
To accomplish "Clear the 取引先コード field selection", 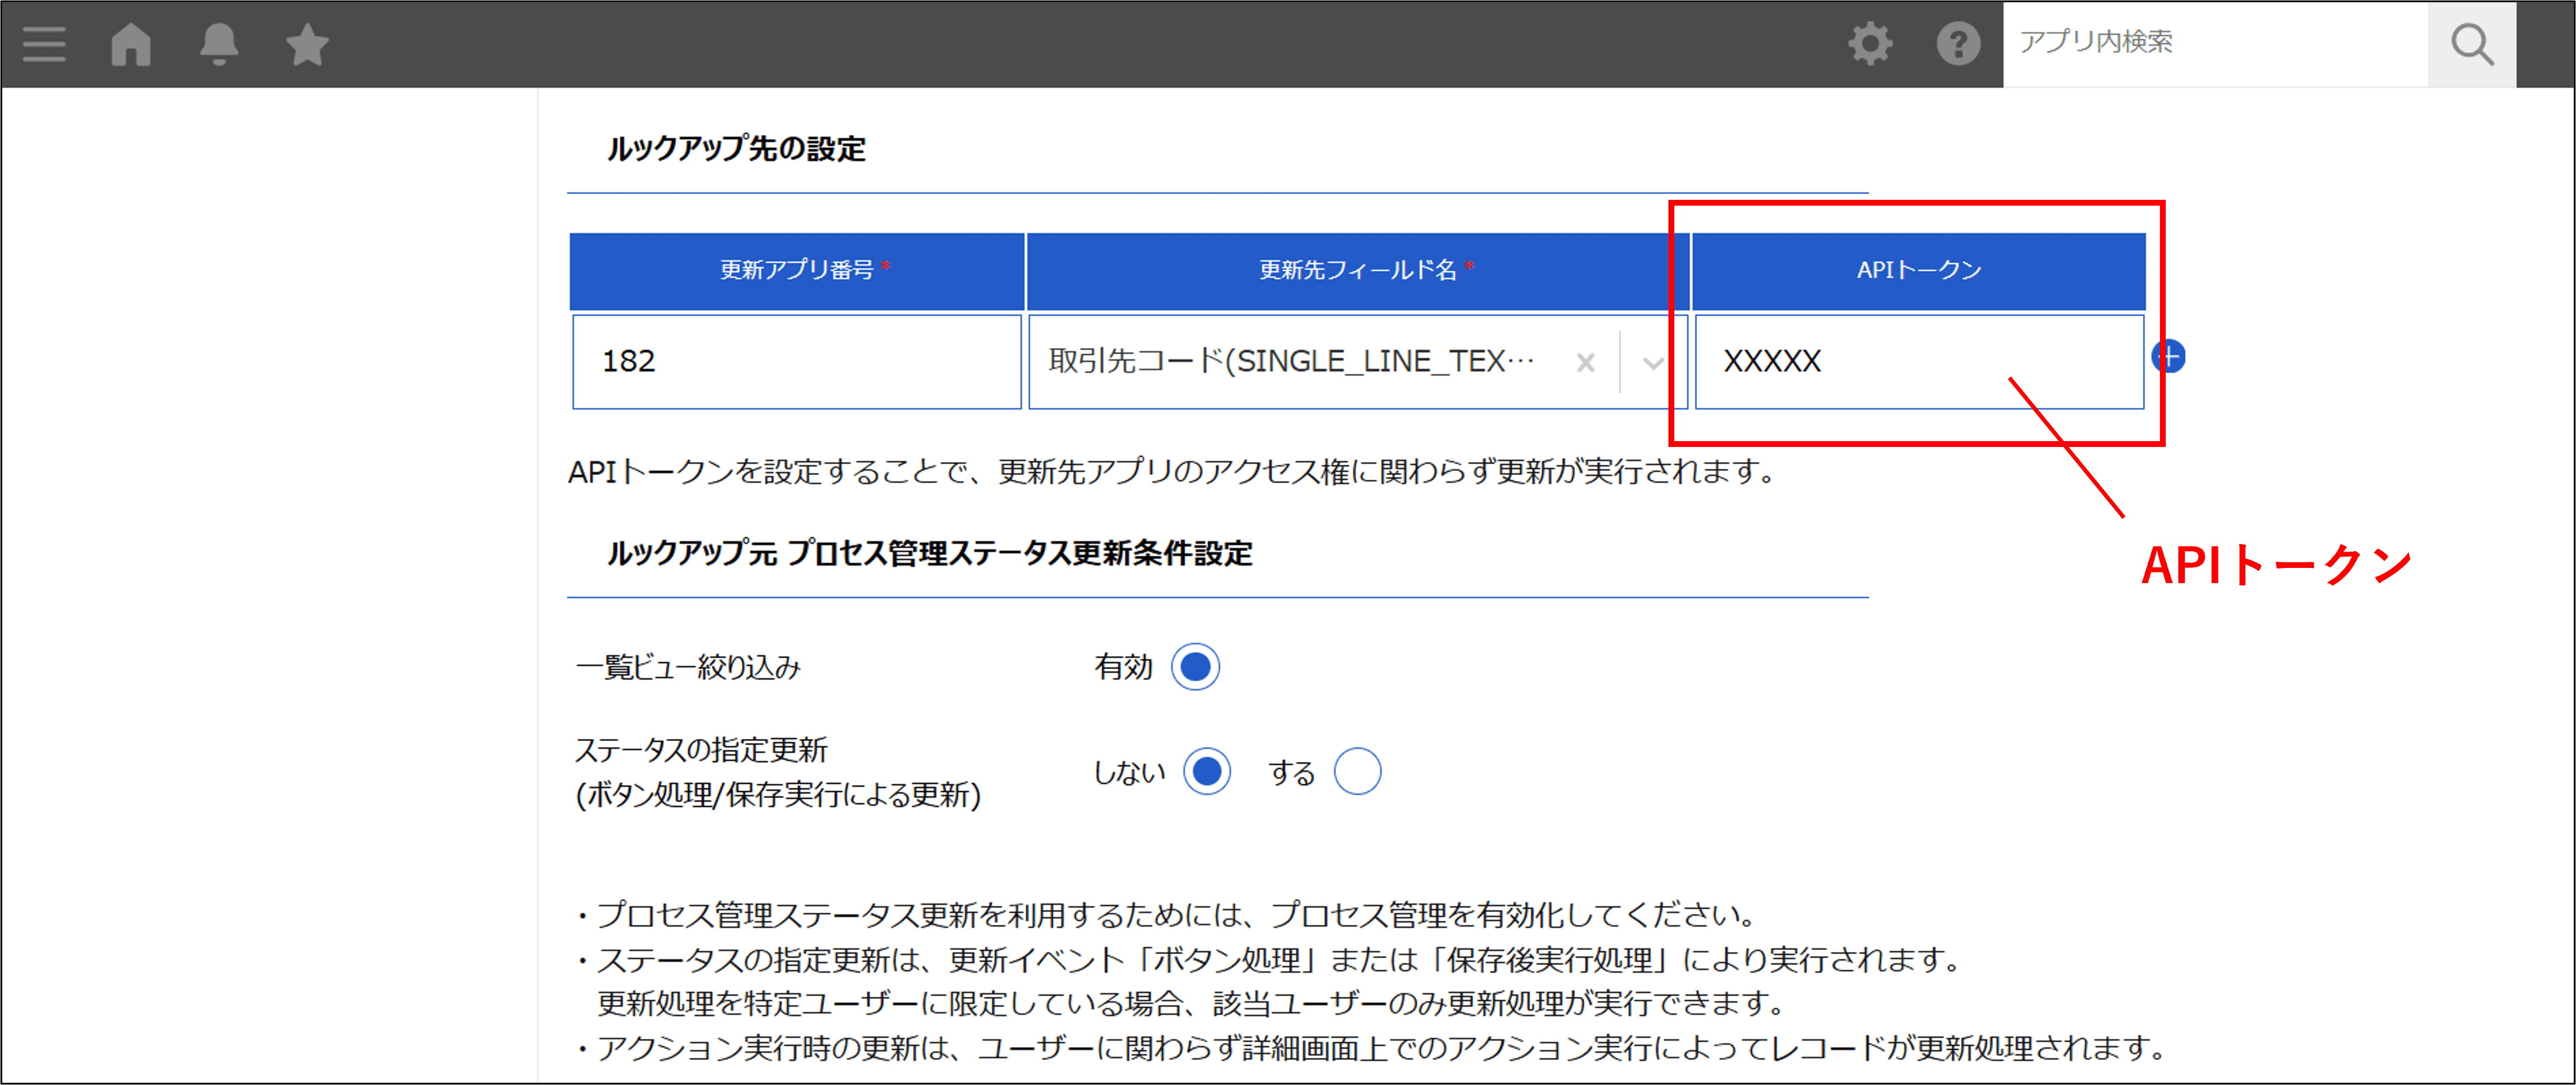I will (x=1585, y=362).
